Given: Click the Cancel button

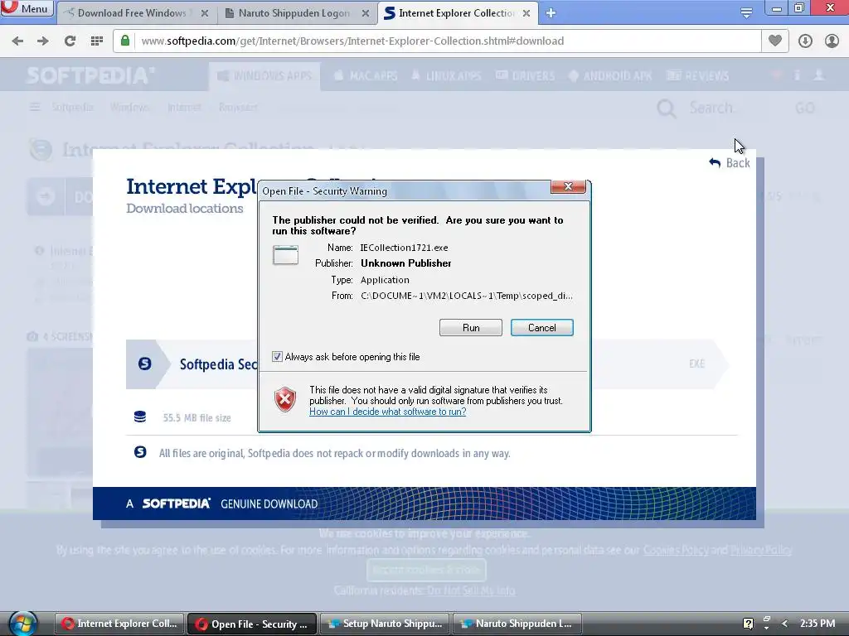Looking at the screenshot, I should click(x=542, y=328).
